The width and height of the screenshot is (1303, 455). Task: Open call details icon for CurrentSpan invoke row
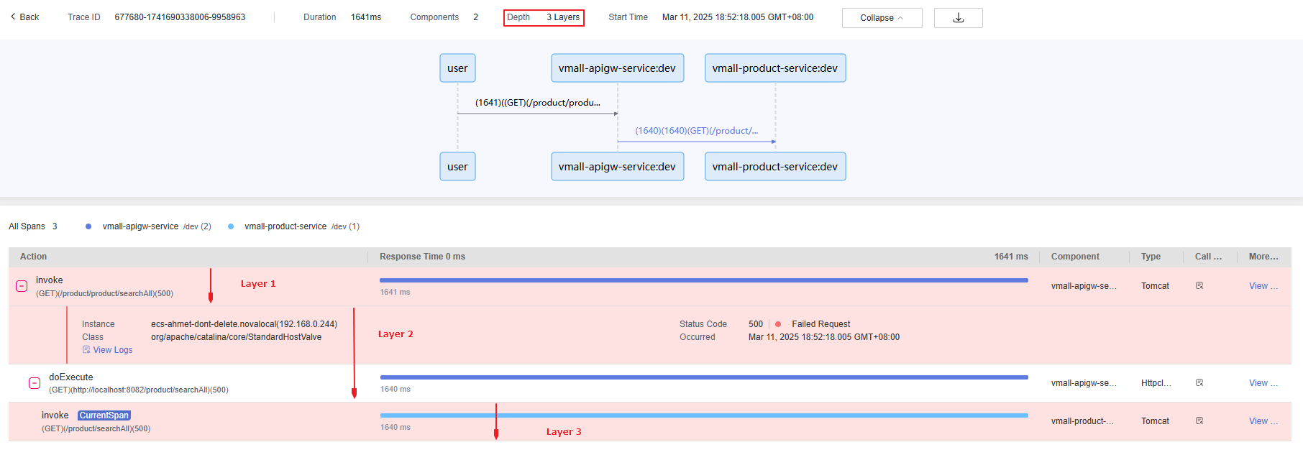(x=1199, y=421)
